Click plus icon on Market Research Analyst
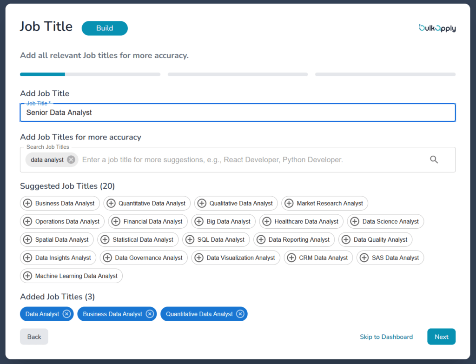 pyautogui.click(x=289, y=203)
